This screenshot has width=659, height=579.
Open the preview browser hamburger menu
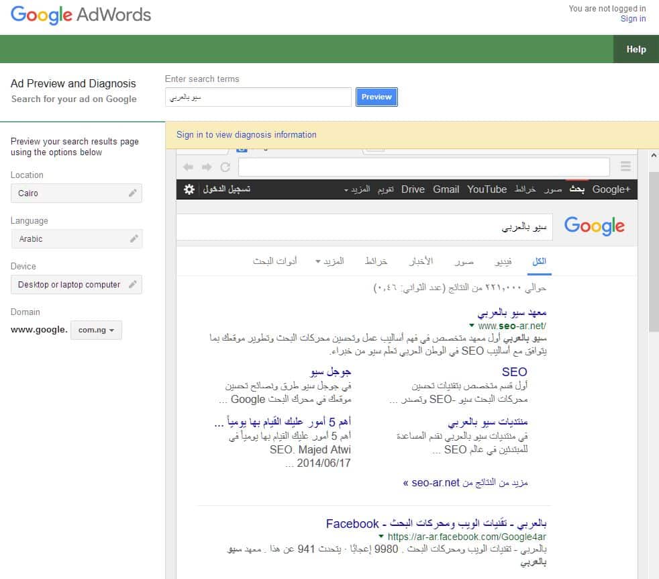click(625, 166)
